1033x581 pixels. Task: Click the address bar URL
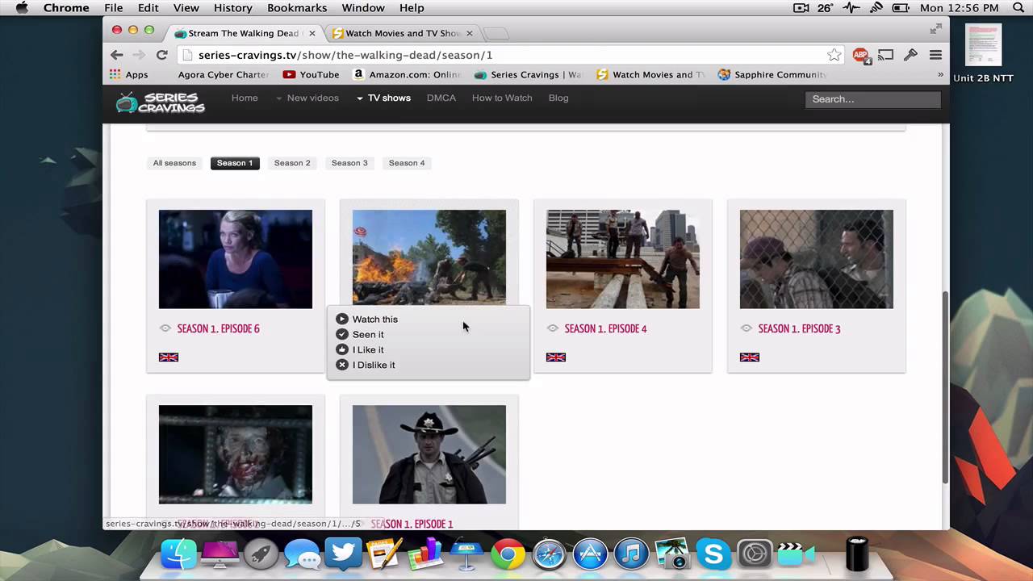[x=345, y=55]
